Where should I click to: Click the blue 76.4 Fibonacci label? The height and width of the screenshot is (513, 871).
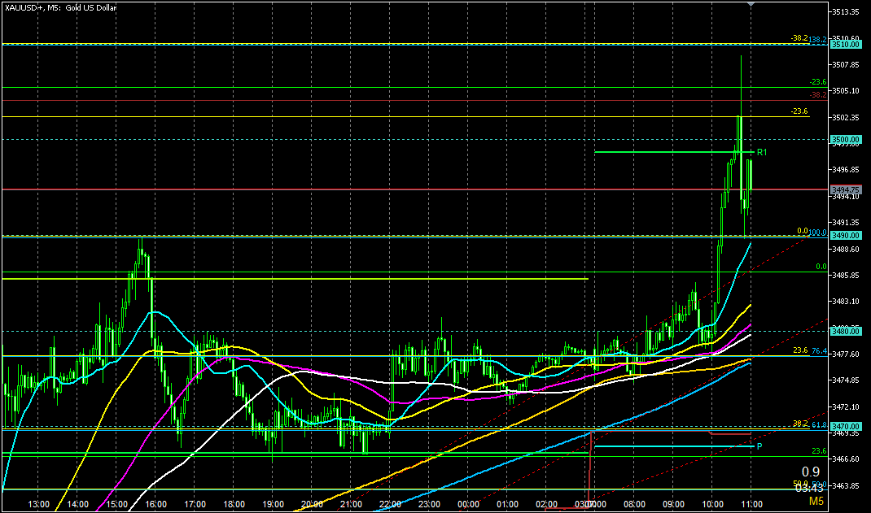[819, 351]
